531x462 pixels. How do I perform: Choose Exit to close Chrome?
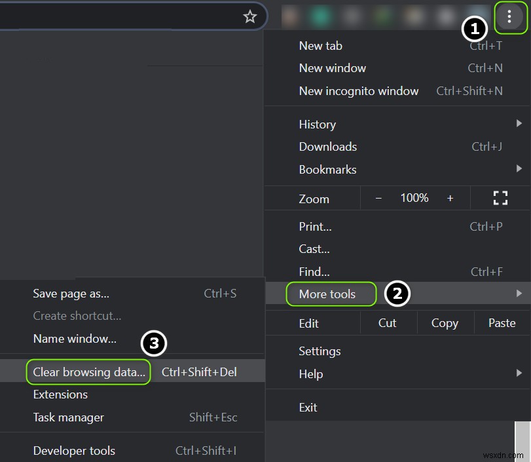(397, 407)
